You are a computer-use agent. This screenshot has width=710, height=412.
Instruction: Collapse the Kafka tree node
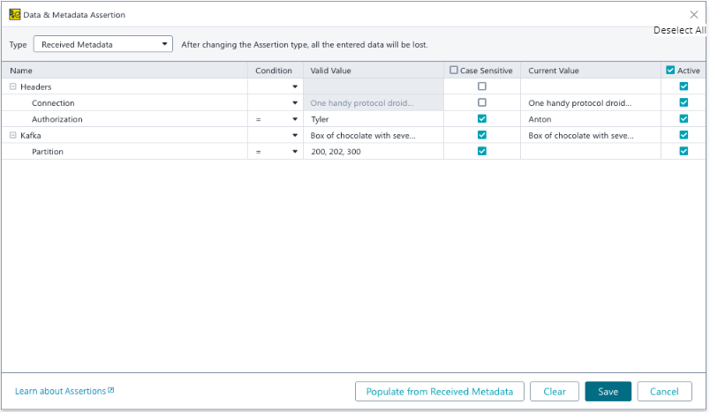click(13, 136)
